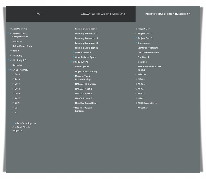Click the Trueforce icon next to Snowrunner

point(136,43)
